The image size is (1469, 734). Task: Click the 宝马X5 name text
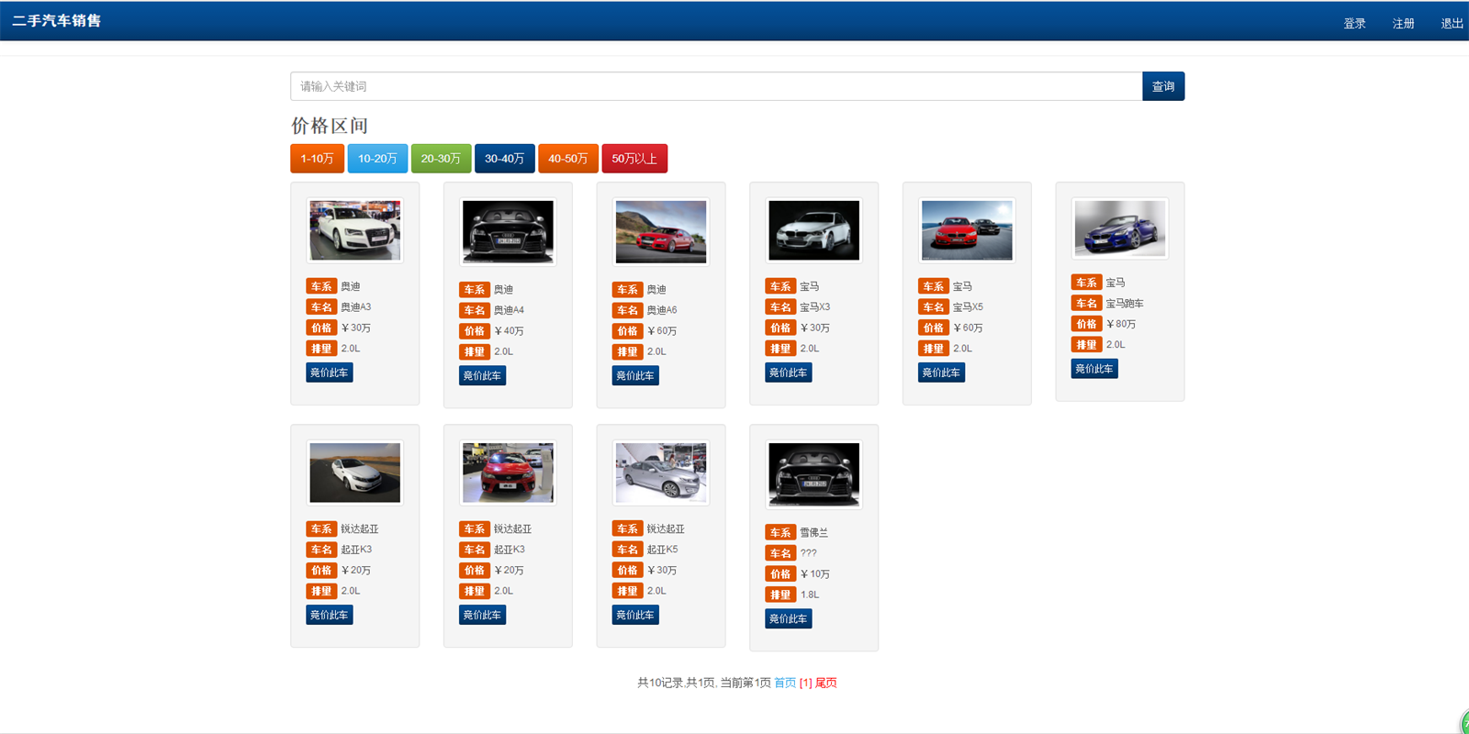tap(968, 307)
